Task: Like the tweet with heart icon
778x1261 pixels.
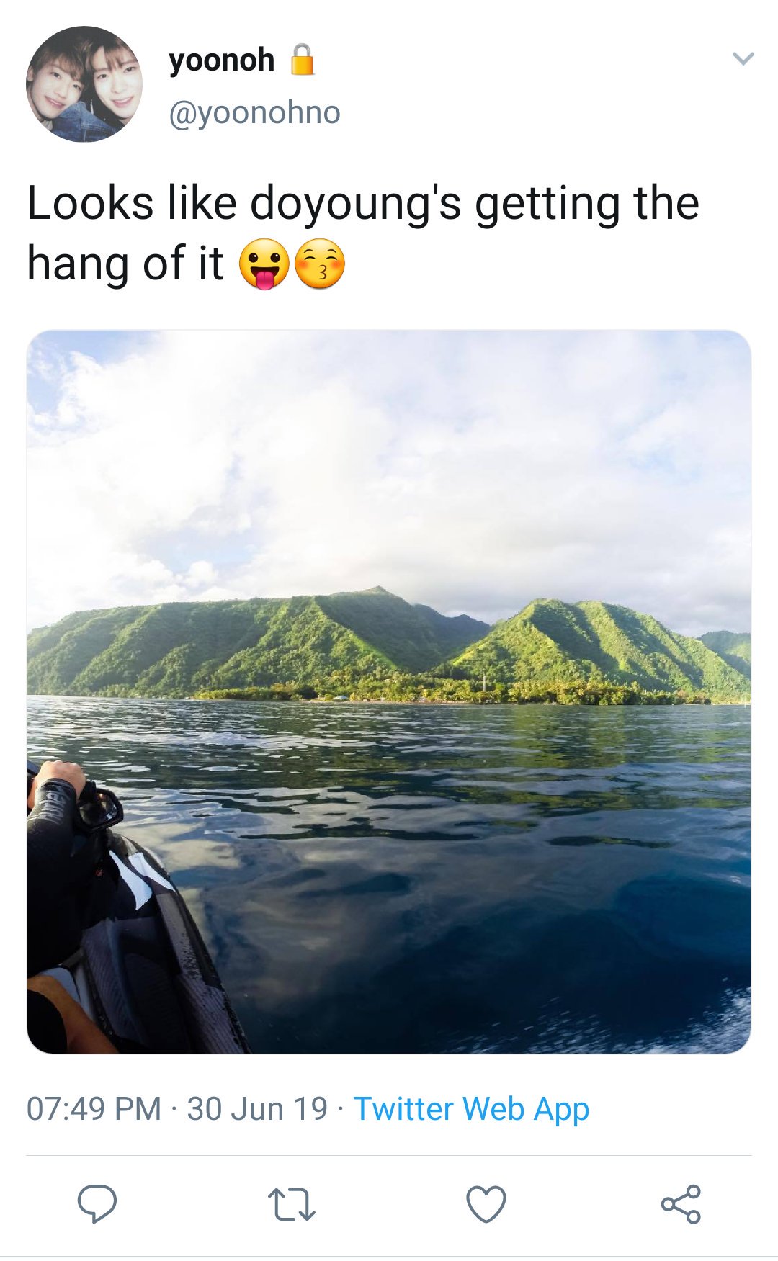Action: point(486,1204)
